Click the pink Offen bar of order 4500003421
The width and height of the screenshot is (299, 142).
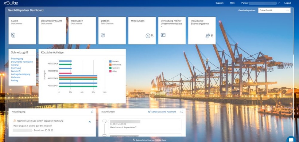click(65, 73)
